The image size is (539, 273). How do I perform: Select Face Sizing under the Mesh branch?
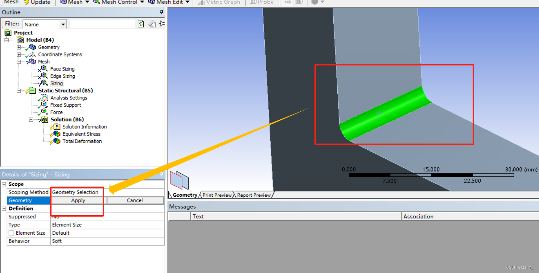click(62, 69)
